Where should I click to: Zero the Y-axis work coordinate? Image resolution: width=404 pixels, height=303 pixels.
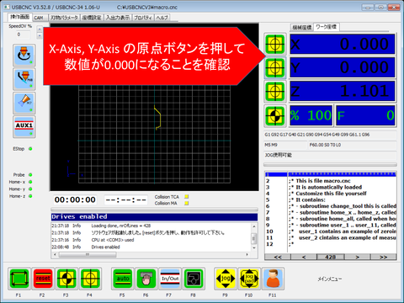point(275,68)
